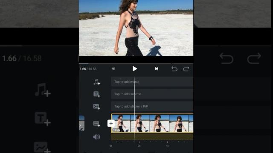Jump to next clip button

pos(157,69)
